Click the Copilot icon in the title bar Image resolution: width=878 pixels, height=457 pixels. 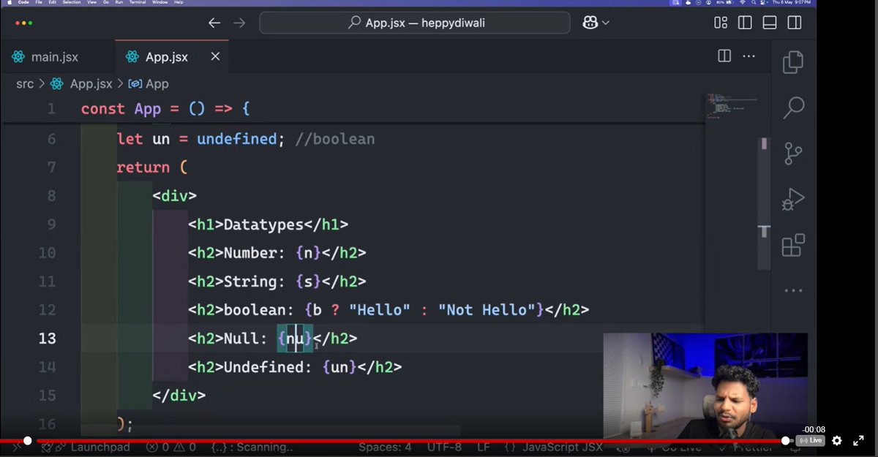click(x=590, y=23)
